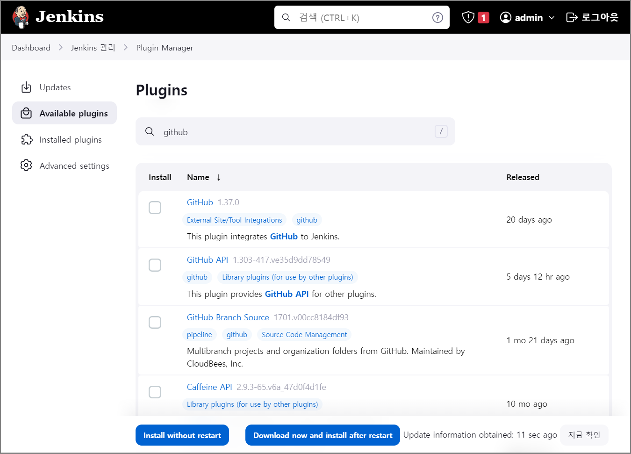This screenshot has width=631, height=454.
Task: Click Download now and install after restart
Action: click(323, 435)
